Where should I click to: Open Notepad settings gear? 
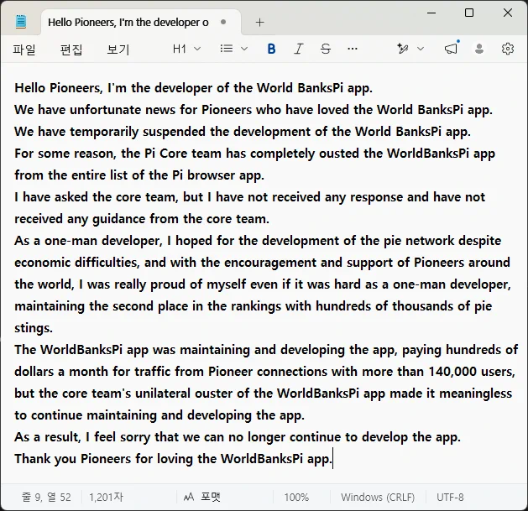click(508, 50)
